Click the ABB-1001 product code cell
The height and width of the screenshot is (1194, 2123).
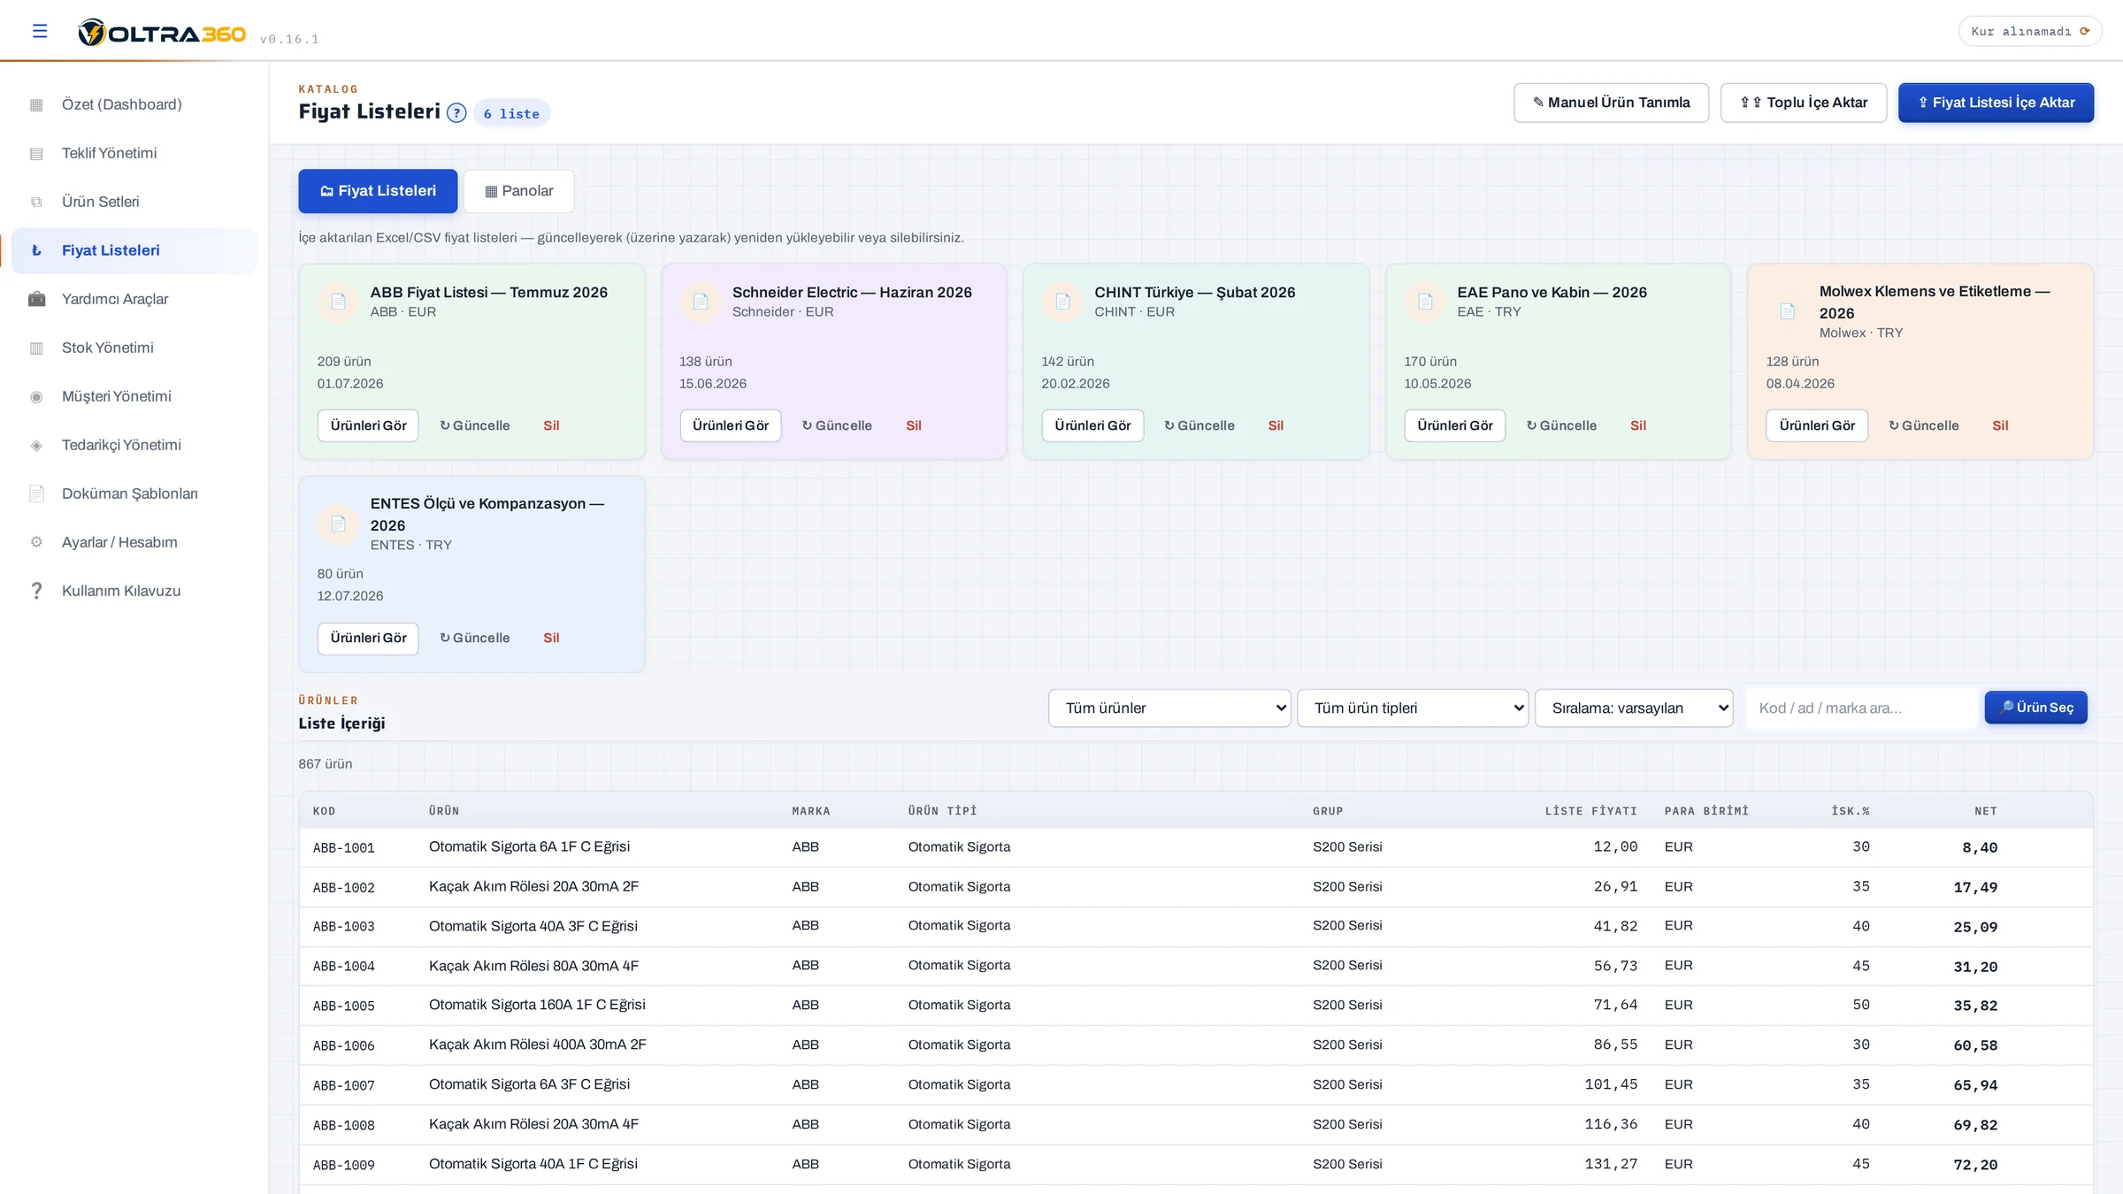point(344,847)
